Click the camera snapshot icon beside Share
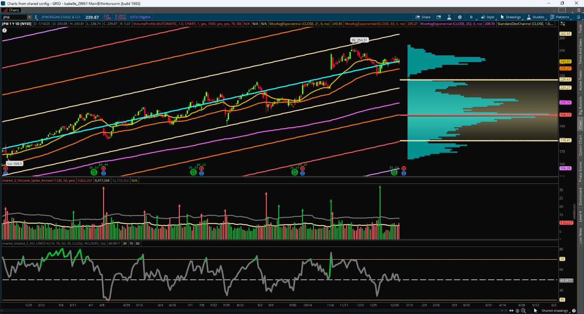The image size is (584, 314). point(437,17)
